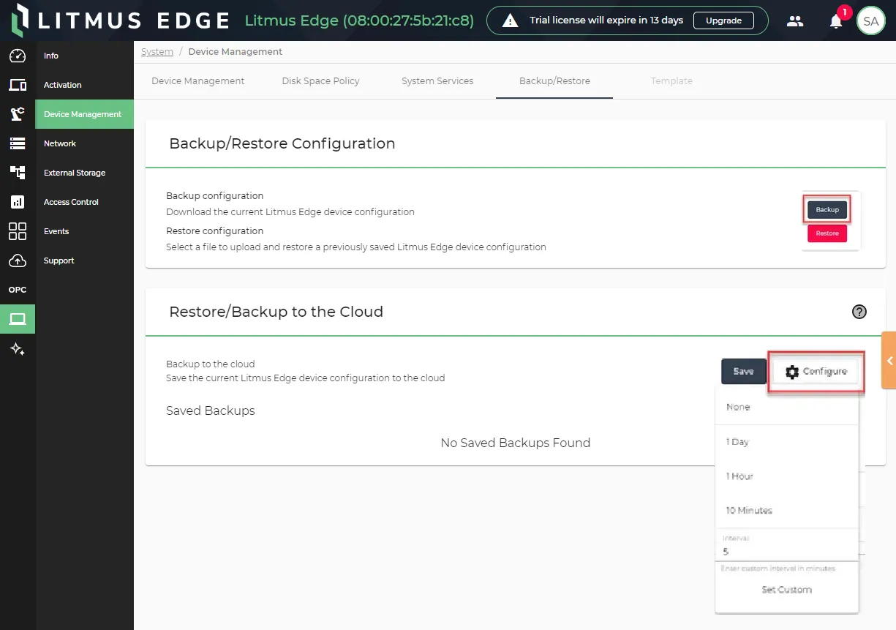896x630 pixels.
Task: Open Network in the System submenu
Action: tap(85, 143)
